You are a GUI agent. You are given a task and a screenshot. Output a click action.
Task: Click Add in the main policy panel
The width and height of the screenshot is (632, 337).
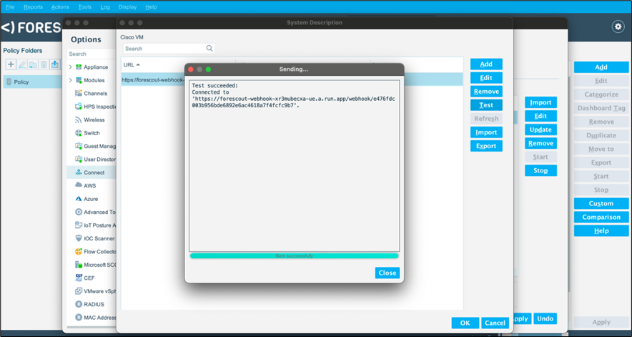point(601,67)
